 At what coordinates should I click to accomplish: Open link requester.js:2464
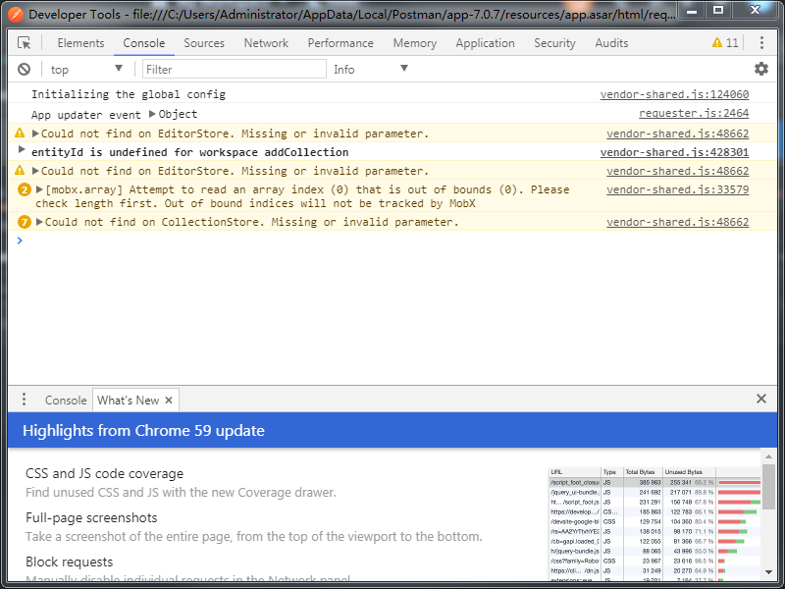point(694,113)
